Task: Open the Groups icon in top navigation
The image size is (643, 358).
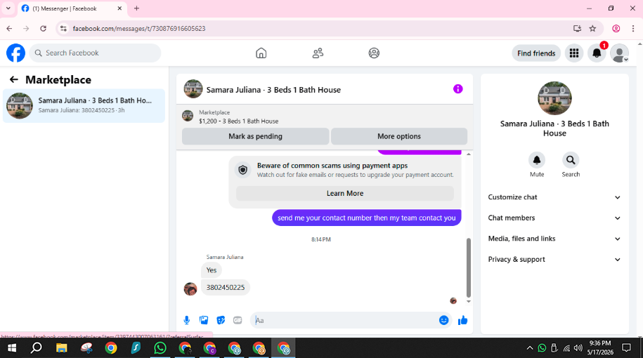Action: 374,53
